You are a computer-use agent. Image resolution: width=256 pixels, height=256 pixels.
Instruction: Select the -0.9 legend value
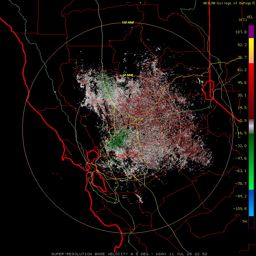[242, 121]
